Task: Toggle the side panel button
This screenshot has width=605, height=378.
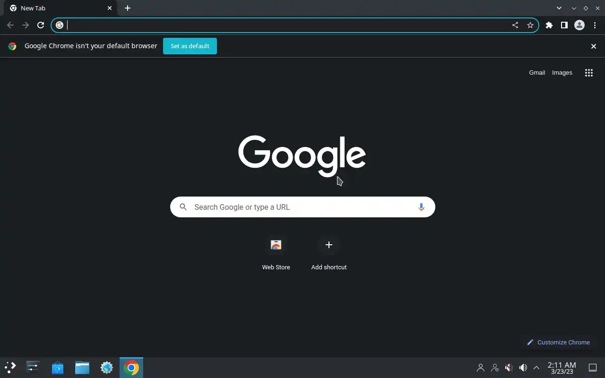Action: click(x=564, y=25)
